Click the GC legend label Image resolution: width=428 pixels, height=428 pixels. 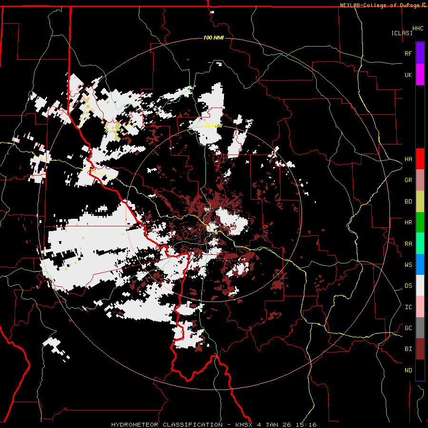coord(408,328)
